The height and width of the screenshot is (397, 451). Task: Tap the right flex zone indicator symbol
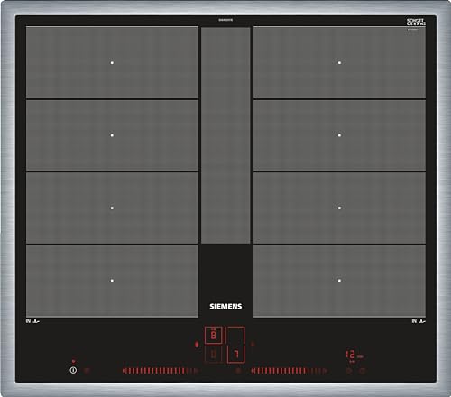click(253, 344)
